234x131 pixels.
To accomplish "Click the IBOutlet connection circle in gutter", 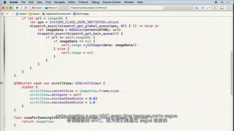I will tap(1, 83).
